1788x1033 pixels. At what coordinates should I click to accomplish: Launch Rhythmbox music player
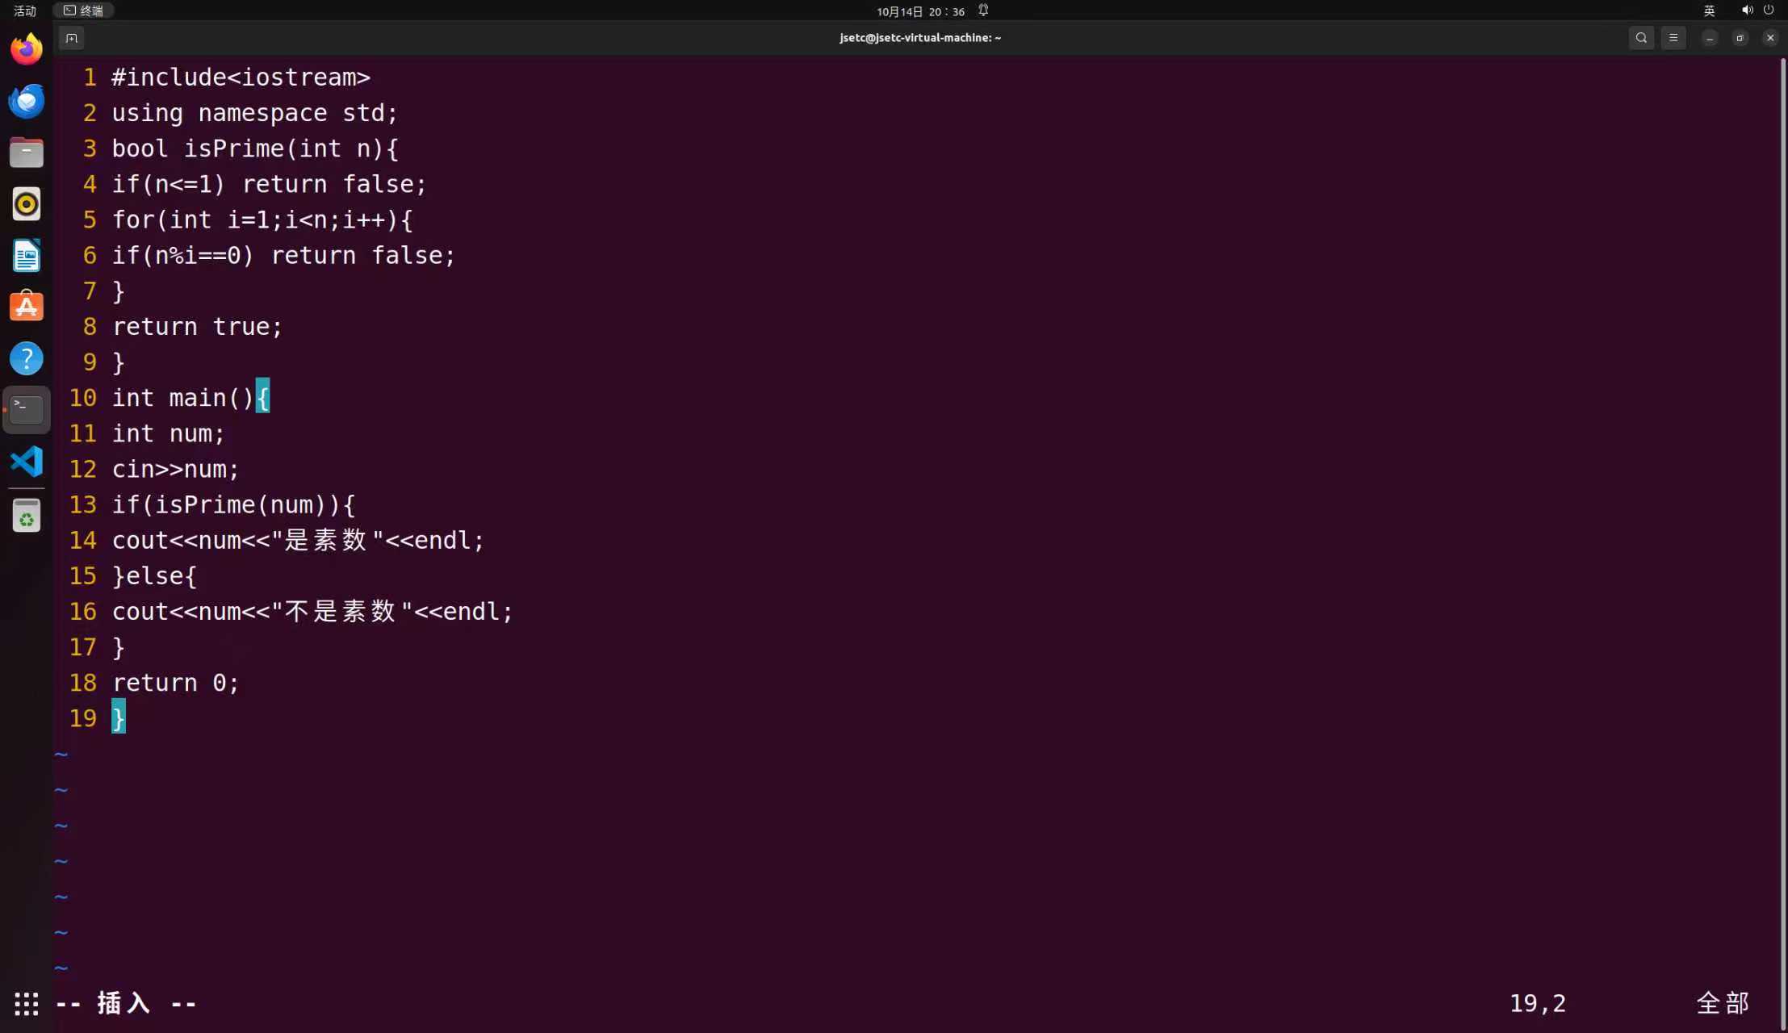click(27, 204)
